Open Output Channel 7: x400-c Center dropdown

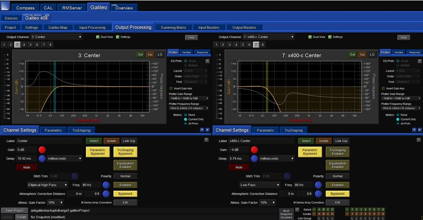point(269,37)
